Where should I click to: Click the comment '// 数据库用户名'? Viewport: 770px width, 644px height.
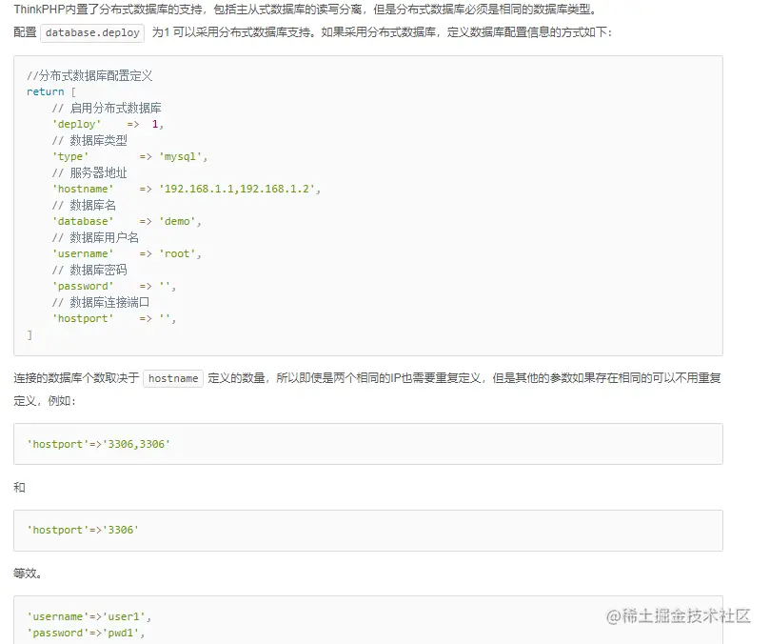tap(95, 237)
